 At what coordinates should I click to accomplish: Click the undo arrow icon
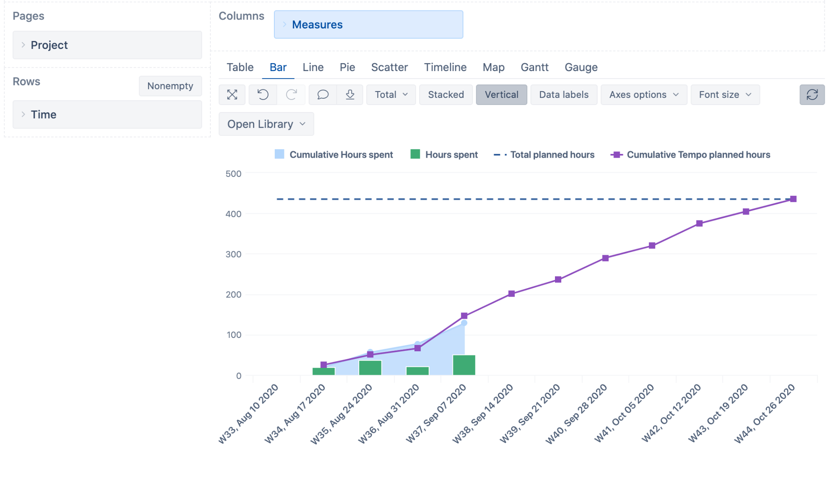point(263,95)
